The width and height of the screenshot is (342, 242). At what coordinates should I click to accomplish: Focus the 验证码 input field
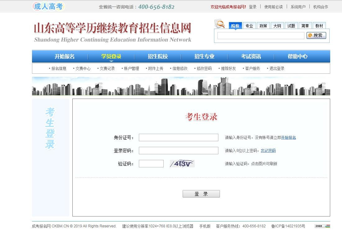151,164
